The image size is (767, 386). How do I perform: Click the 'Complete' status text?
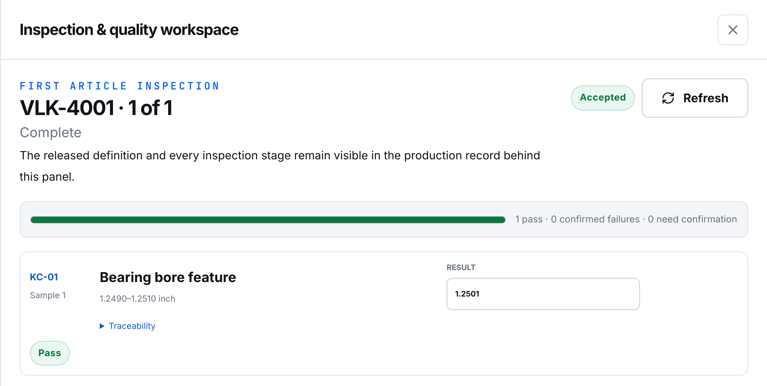[50, 132]
